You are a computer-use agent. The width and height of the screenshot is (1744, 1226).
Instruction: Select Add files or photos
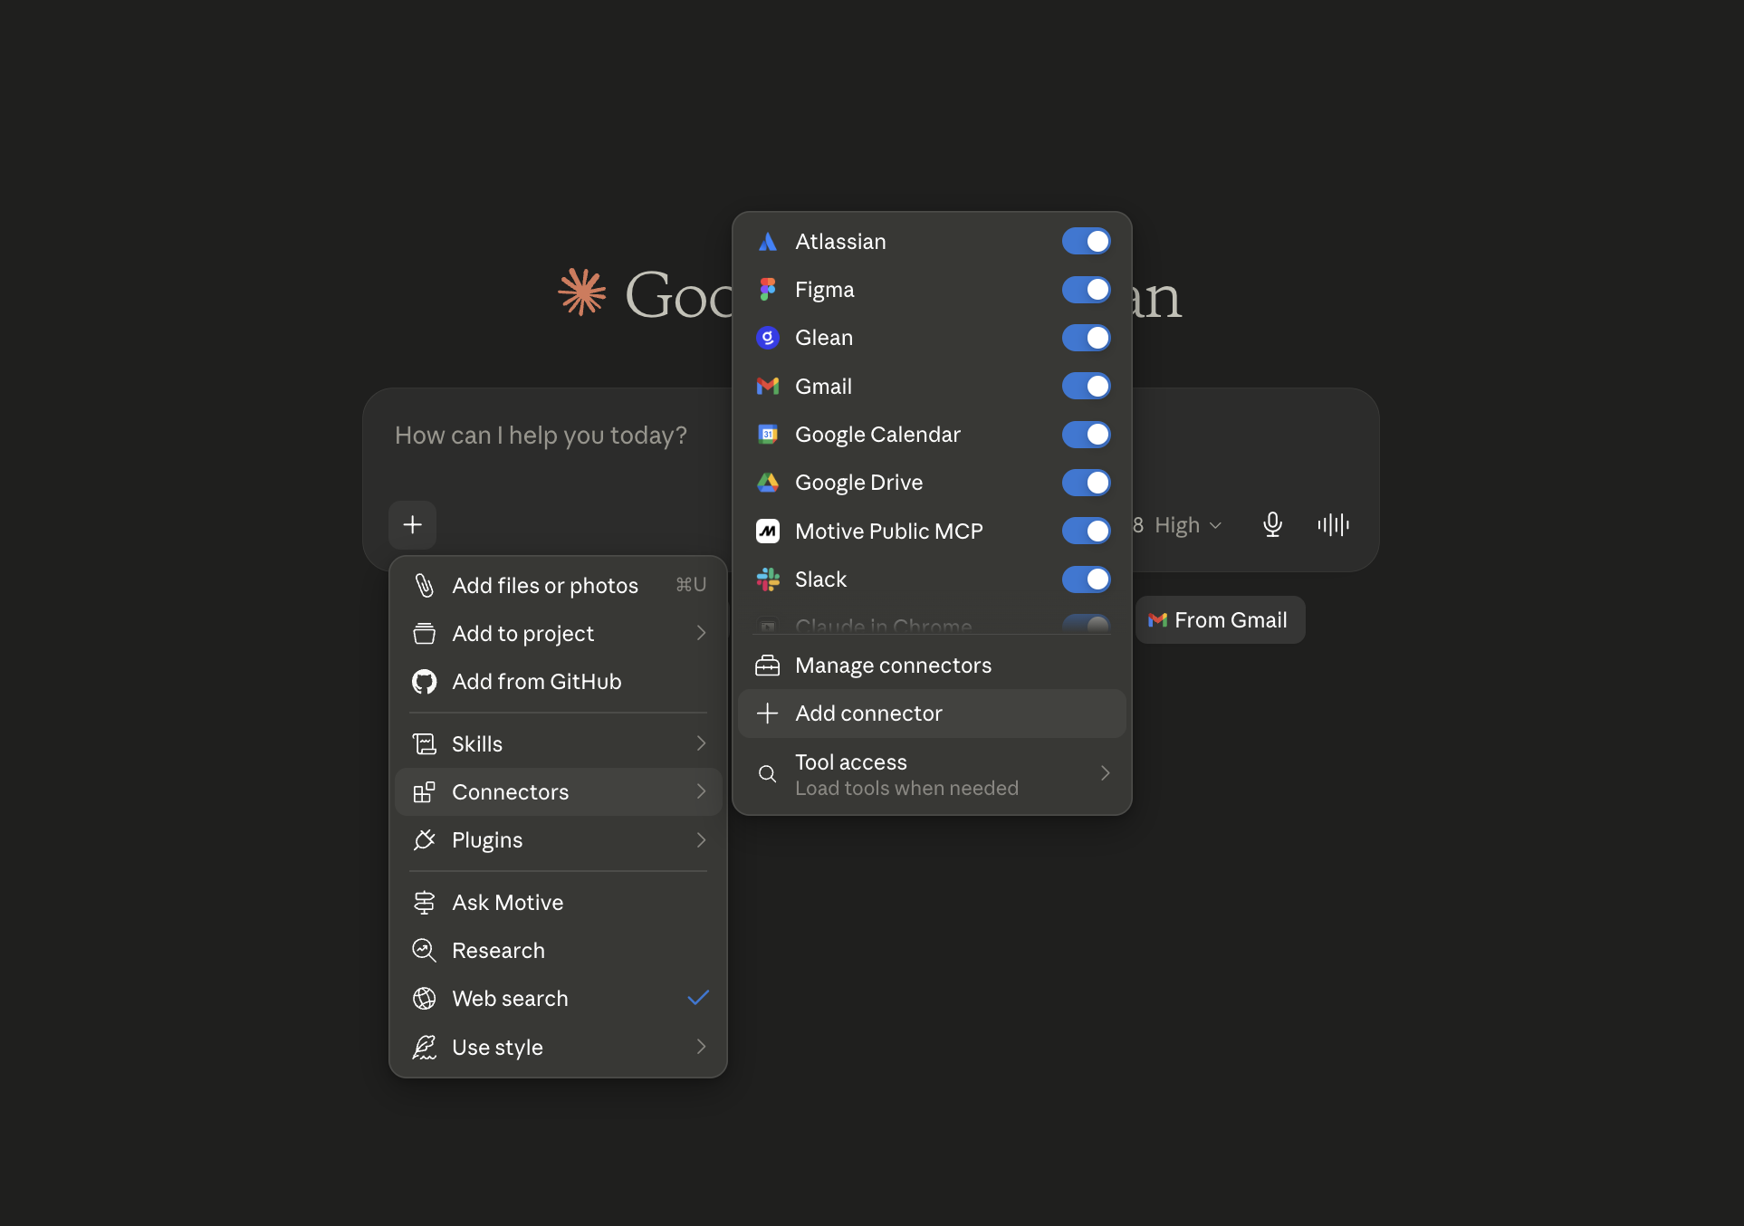[559, 586]
